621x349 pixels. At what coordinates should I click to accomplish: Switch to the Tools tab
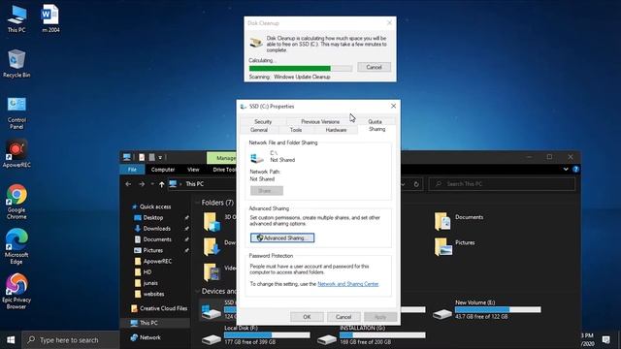(296, 130)
